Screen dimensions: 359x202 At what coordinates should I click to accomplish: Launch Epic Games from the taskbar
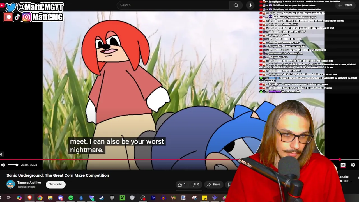tap(112, 198)
